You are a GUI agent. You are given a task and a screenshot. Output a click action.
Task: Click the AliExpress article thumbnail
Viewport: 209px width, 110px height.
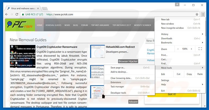(97, 92)
